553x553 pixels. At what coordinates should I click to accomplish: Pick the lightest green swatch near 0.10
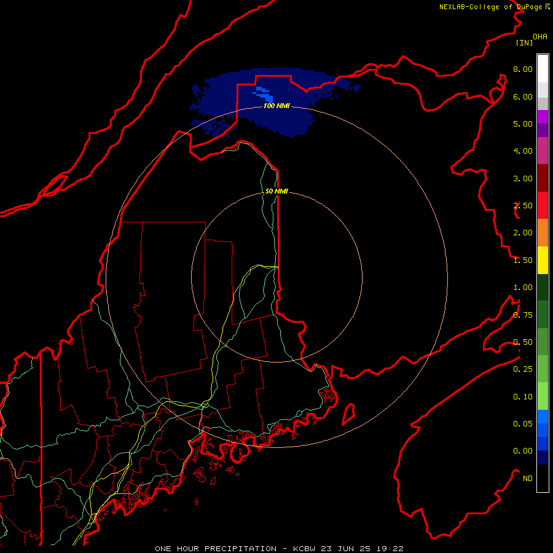point(543,396)
